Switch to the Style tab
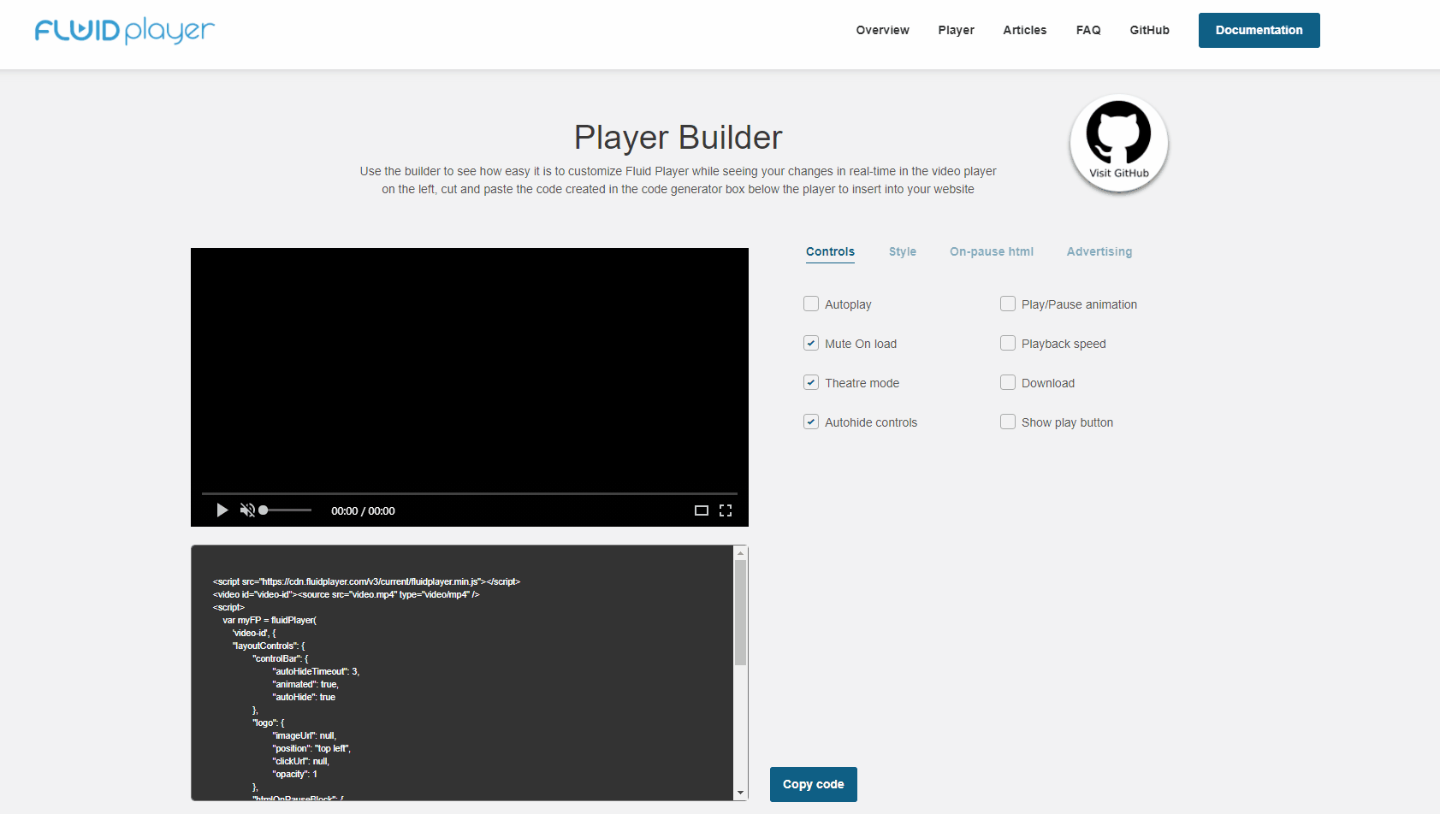Screen dimensions: 1440x814 [x=903, y=251]
